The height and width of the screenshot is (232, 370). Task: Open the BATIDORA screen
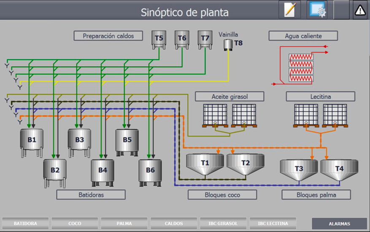[x=25, y=223]
